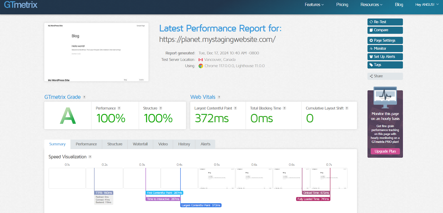Click the Cumulative Layout Shift value 0
The image size is (443, 213).
click(x=310, y=118)
